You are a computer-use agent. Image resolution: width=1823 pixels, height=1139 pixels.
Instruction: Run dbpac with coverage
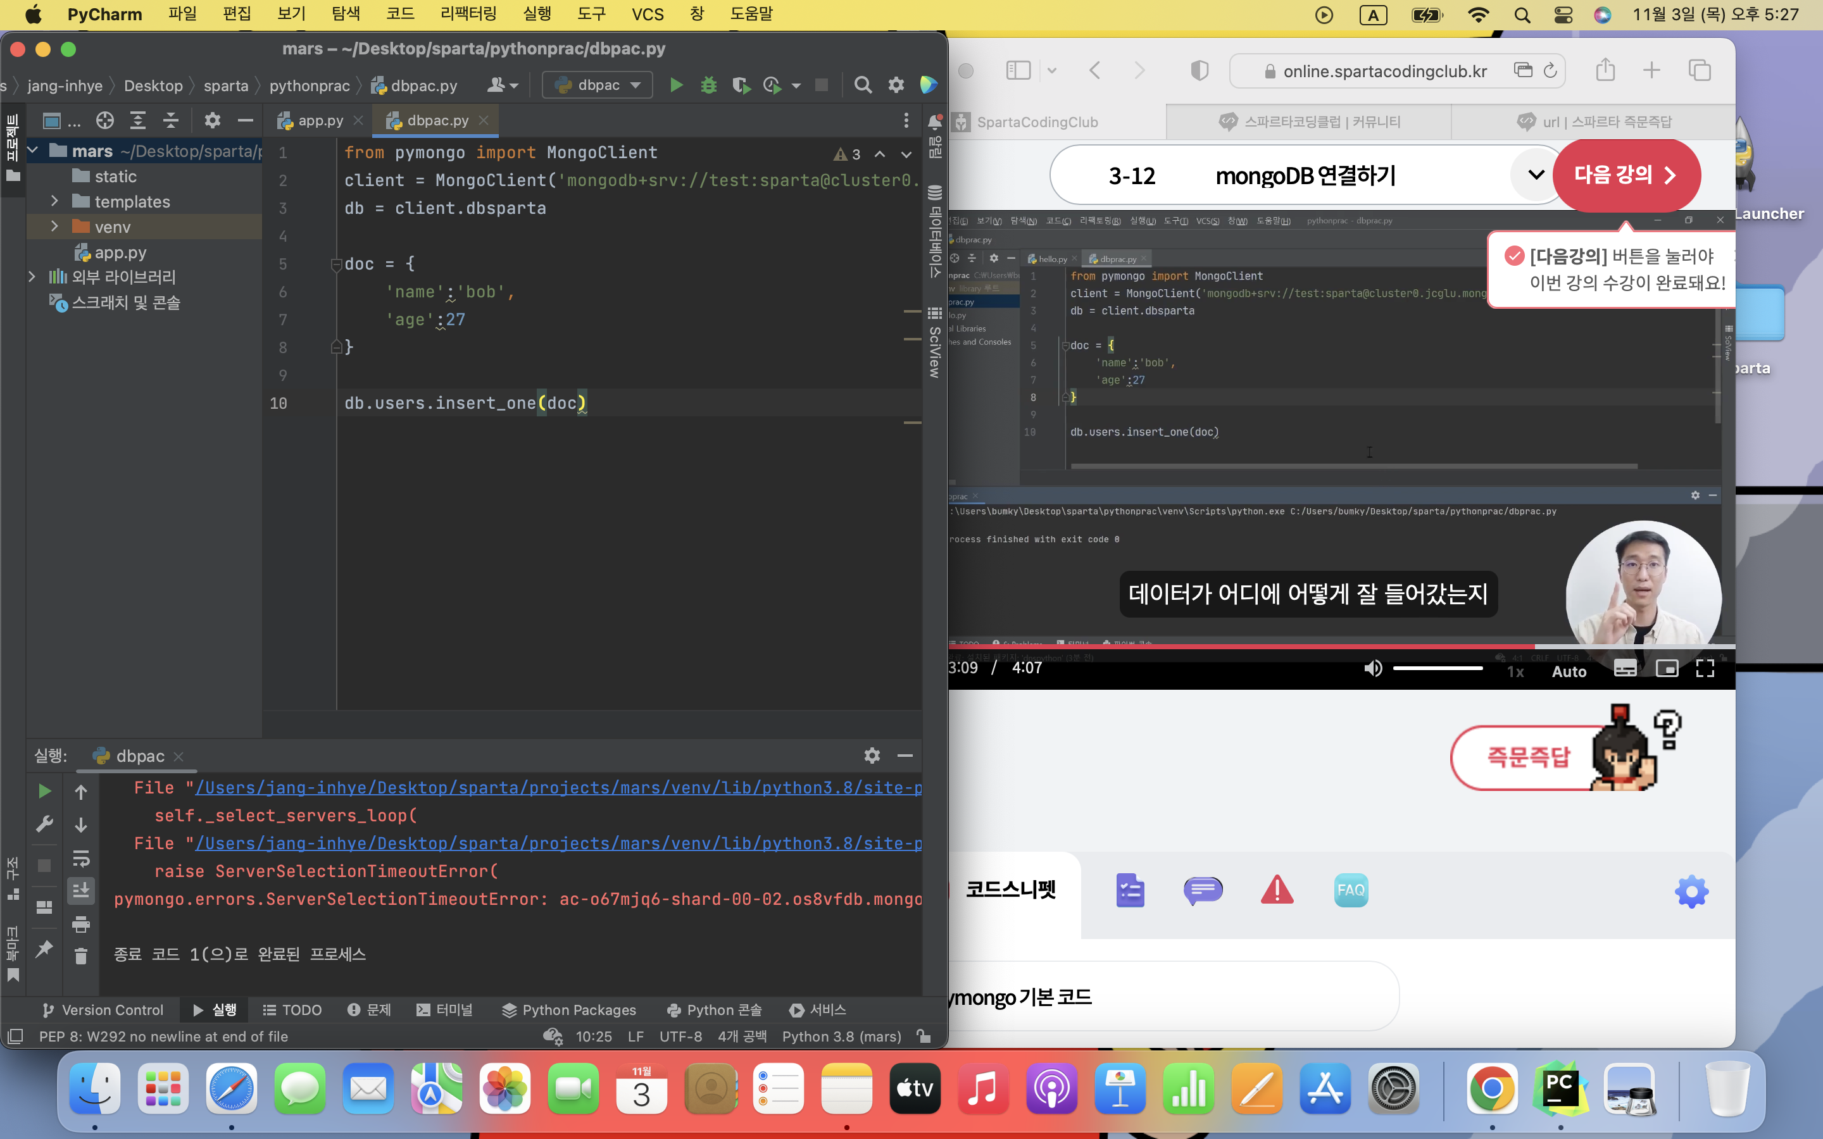click(x=741, y=85)
